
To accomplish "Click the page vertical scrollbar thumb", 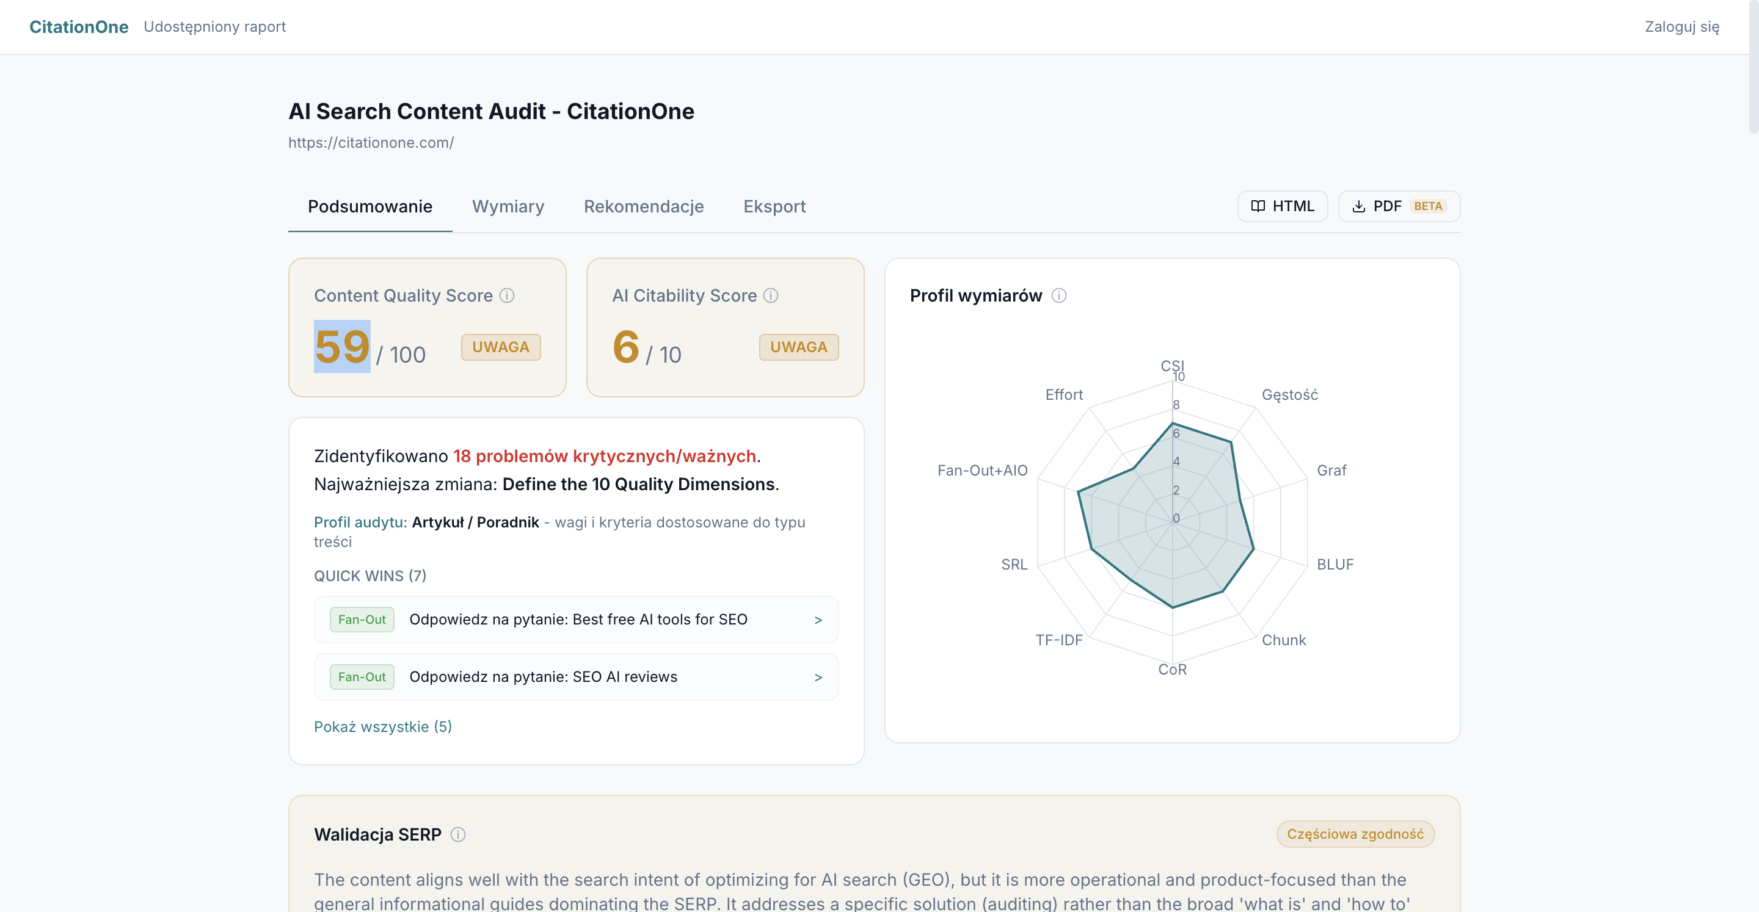I will 1754,67.
